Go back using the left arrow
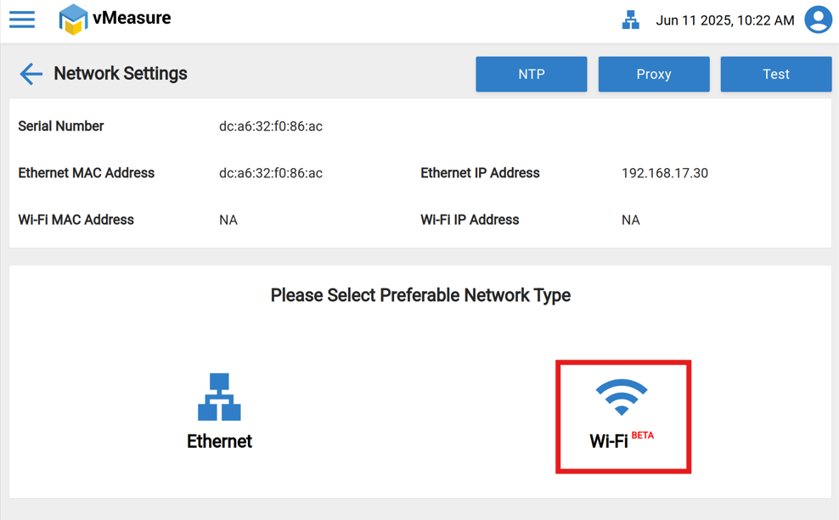This screenshot has width=839, height=520. coord(31,74)
